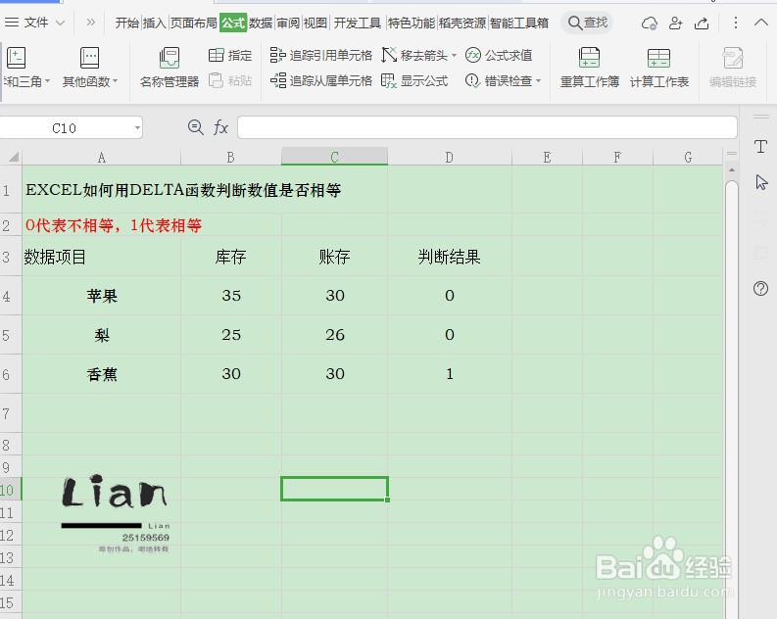Image resolution: width=777 pixels, height=619 pixels.
Task: Click the select-all corner triangle
Action: 14,157
